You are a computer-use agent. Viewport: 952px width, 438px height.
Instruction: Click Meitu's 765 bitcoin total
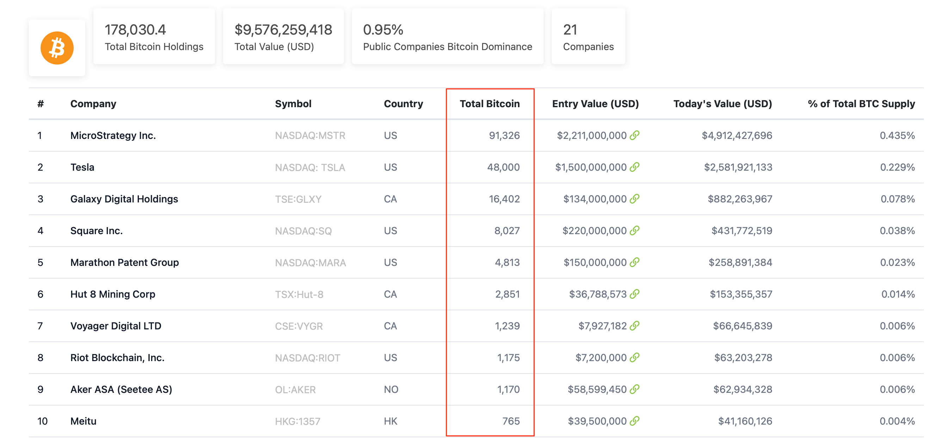point(511,421)
